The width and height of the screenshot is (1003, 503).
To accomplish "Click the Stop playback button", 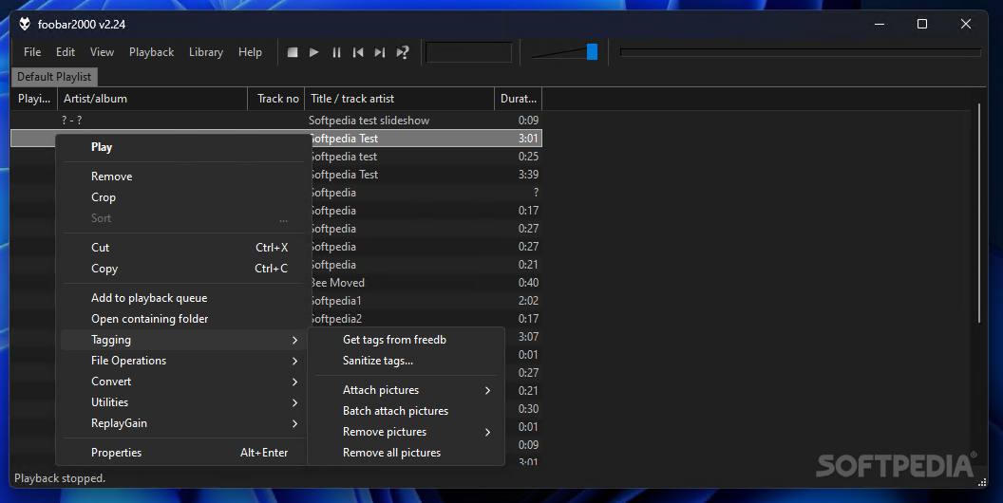I will tap(293, 52).
